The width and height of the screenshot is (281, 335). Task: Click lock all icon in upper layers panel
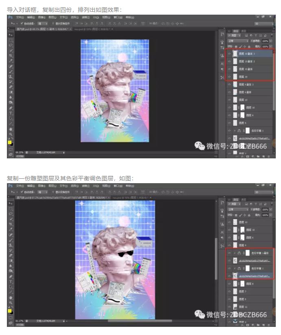[x=249, y=46]
